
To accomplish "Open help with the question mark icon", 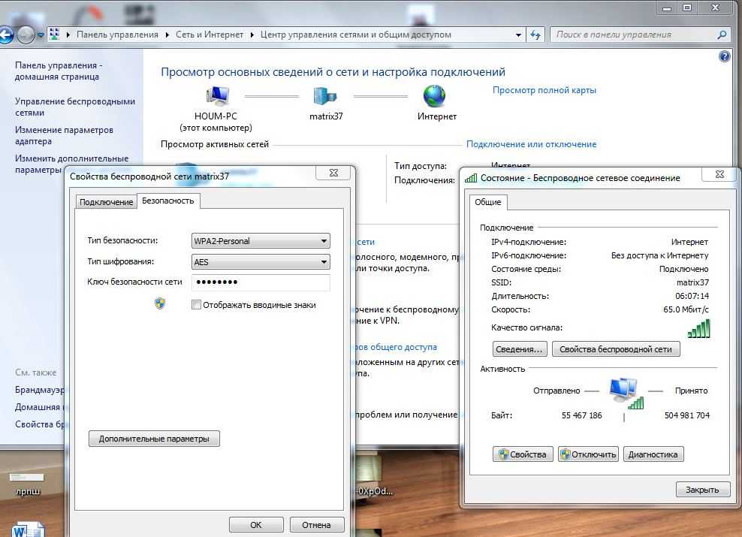I will click(x=725, y=57).
